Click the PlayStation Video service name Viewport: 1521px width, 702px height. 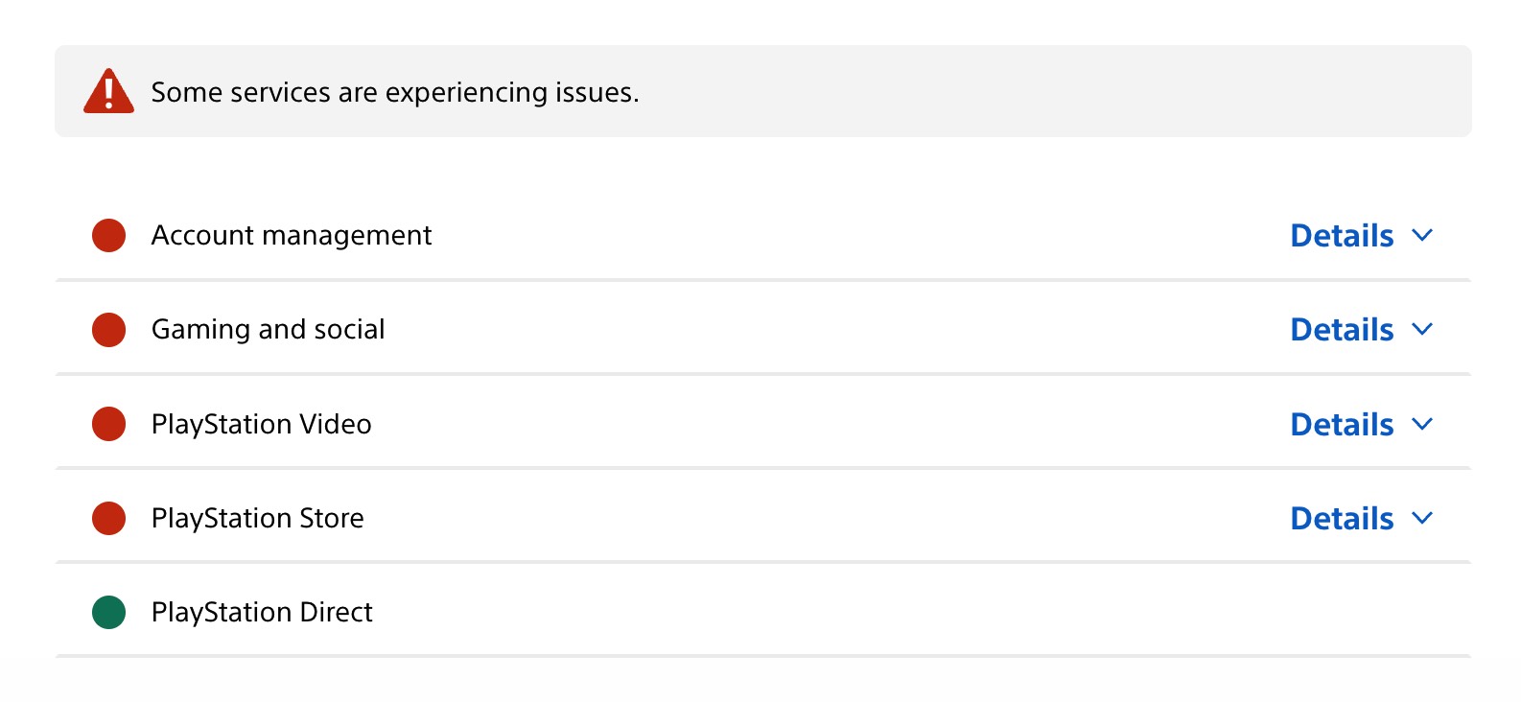pyautogui.click(x=261, y=424)
